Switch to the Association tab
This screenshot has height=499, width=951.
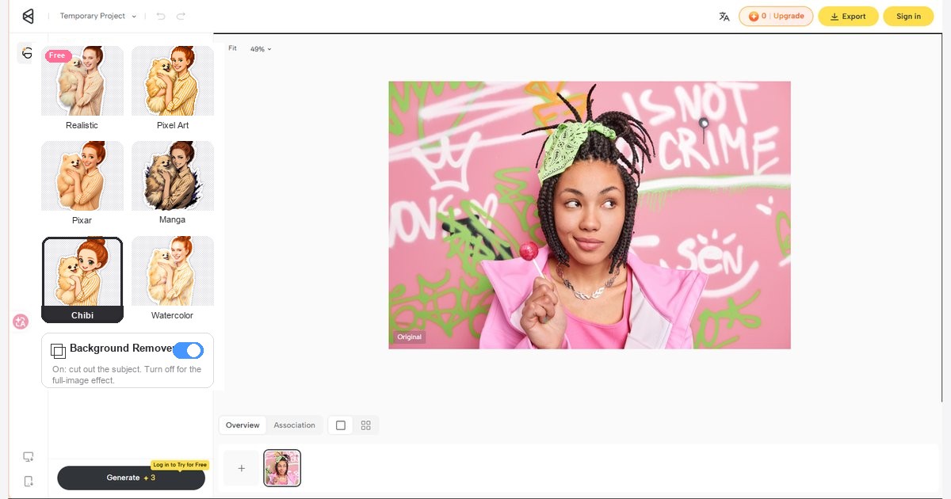[295, 425]
